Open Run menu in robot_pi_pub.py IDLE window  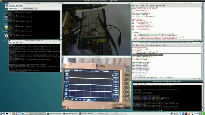click(147, 6)
